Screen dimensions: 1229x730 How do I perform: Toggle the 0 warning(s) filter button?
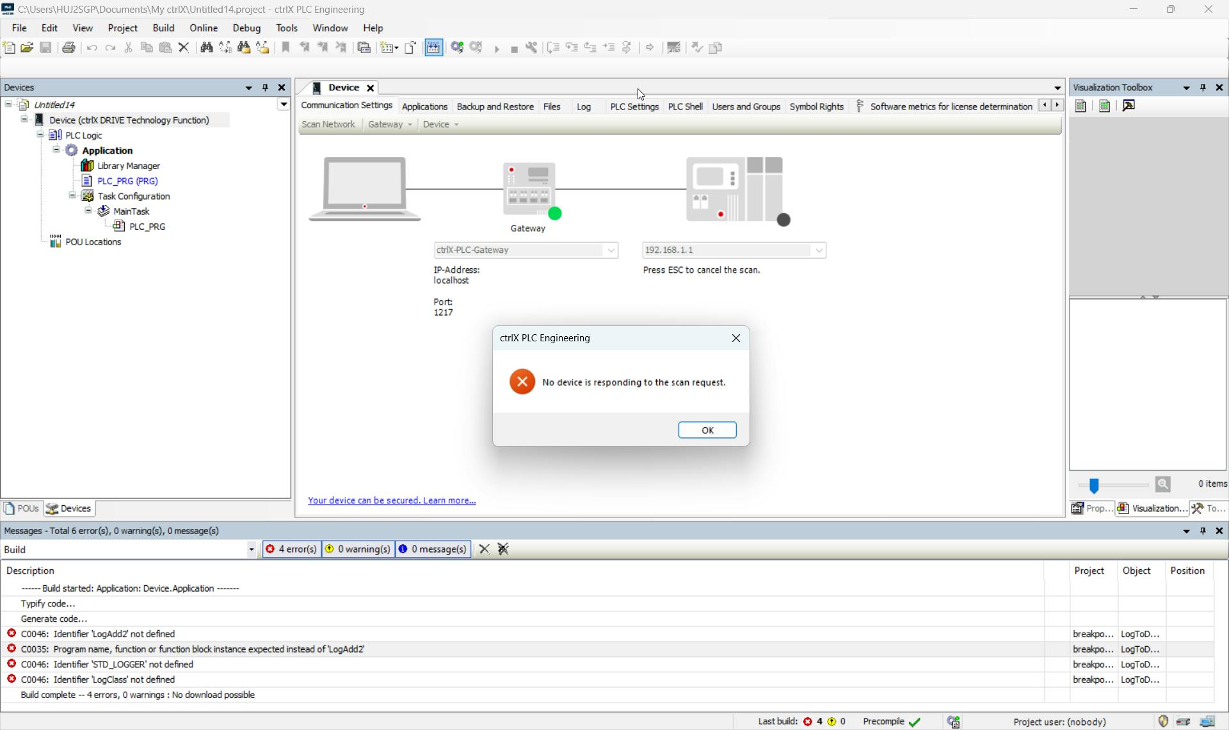[358, 549]
